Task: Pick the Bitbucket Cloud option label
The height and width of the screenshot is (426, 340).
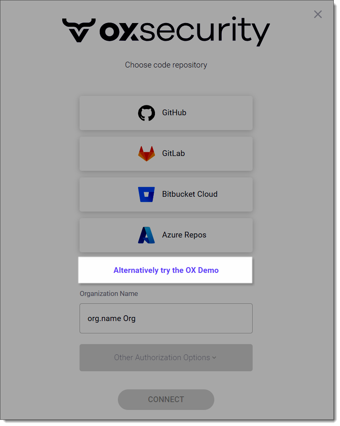Action: (190, 194)
